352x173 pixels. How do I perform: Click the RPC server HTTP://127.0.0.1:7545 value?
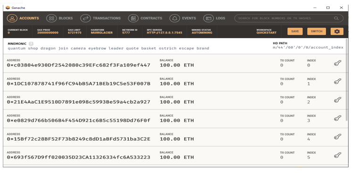164,33
